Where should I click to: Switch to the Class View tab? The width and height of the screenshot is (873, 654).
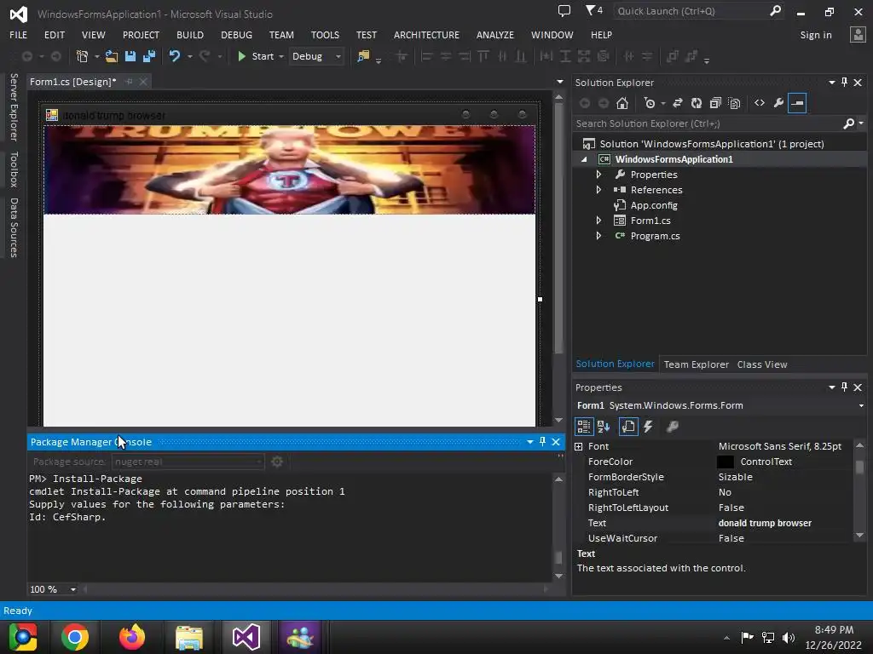761,364
